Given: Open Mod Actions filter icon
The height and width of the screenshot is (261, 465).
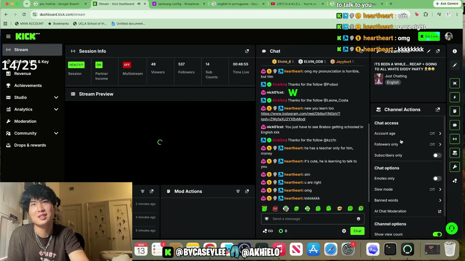Looking at the screenshot, I should click(238, 191).
